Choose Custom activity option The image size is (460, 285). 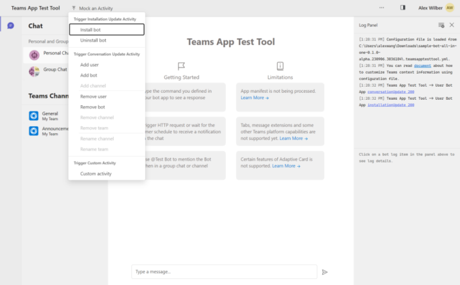tap(96, 174)
